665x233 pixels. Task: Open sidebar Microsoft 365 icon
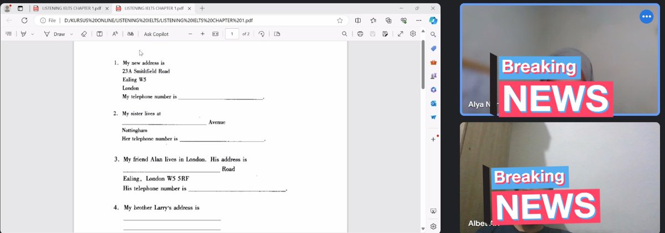pyautogui.click(x=433, y=90)
